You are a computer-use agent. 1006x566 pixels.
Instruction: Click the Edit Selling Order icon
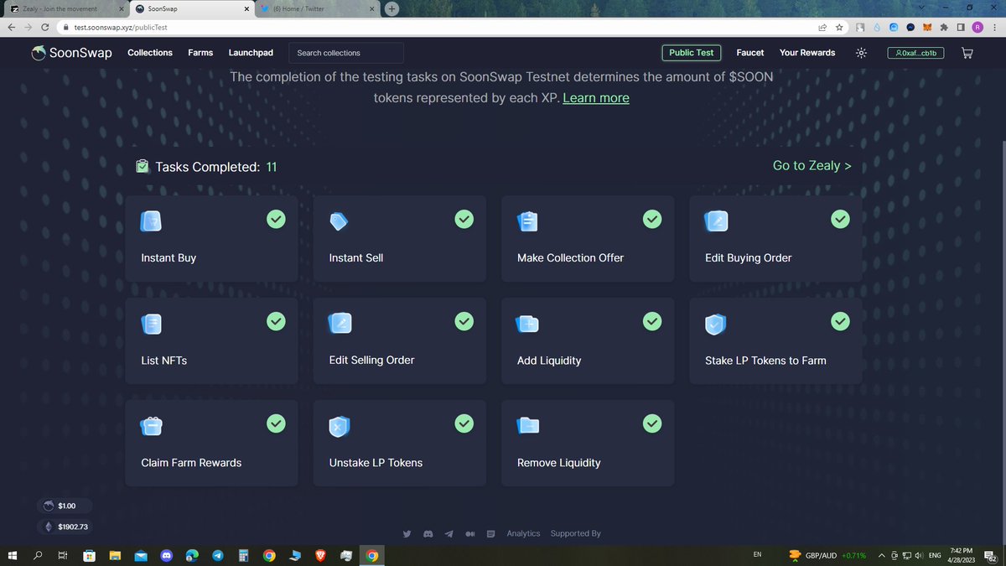(x=340, y=323)
